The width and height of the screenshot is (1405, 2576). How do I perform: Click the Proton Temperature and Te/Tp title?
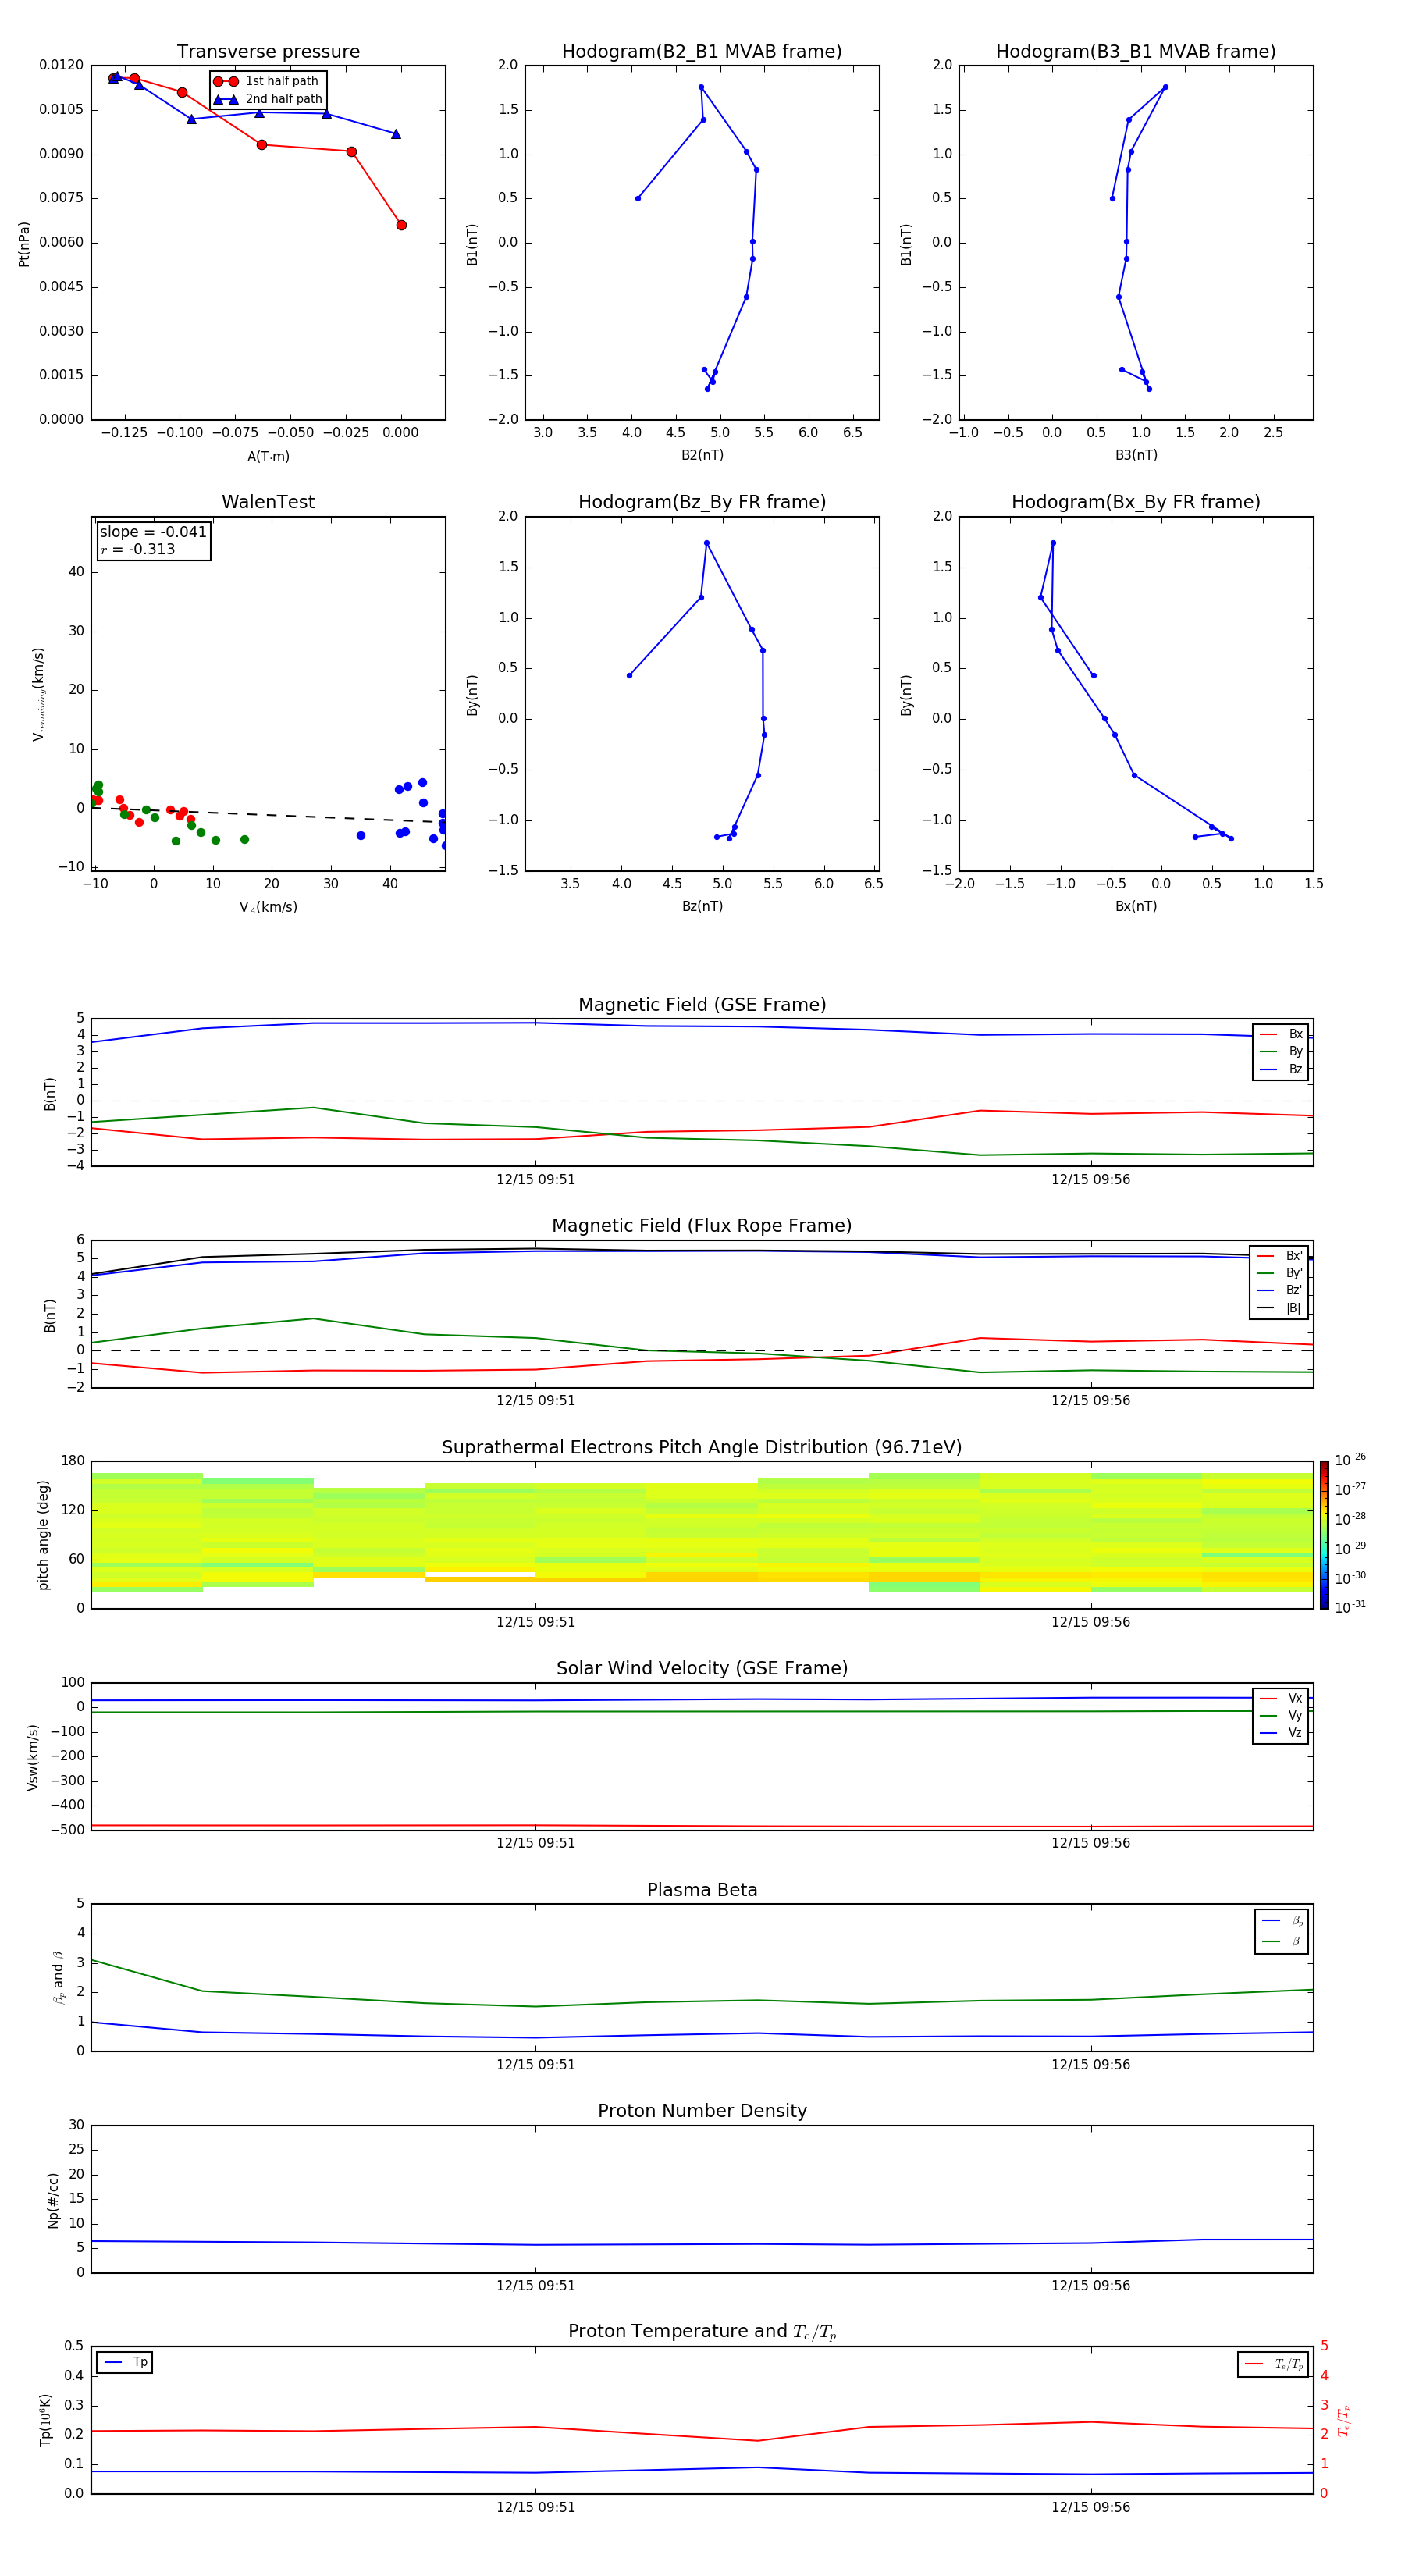point(702,2332)
